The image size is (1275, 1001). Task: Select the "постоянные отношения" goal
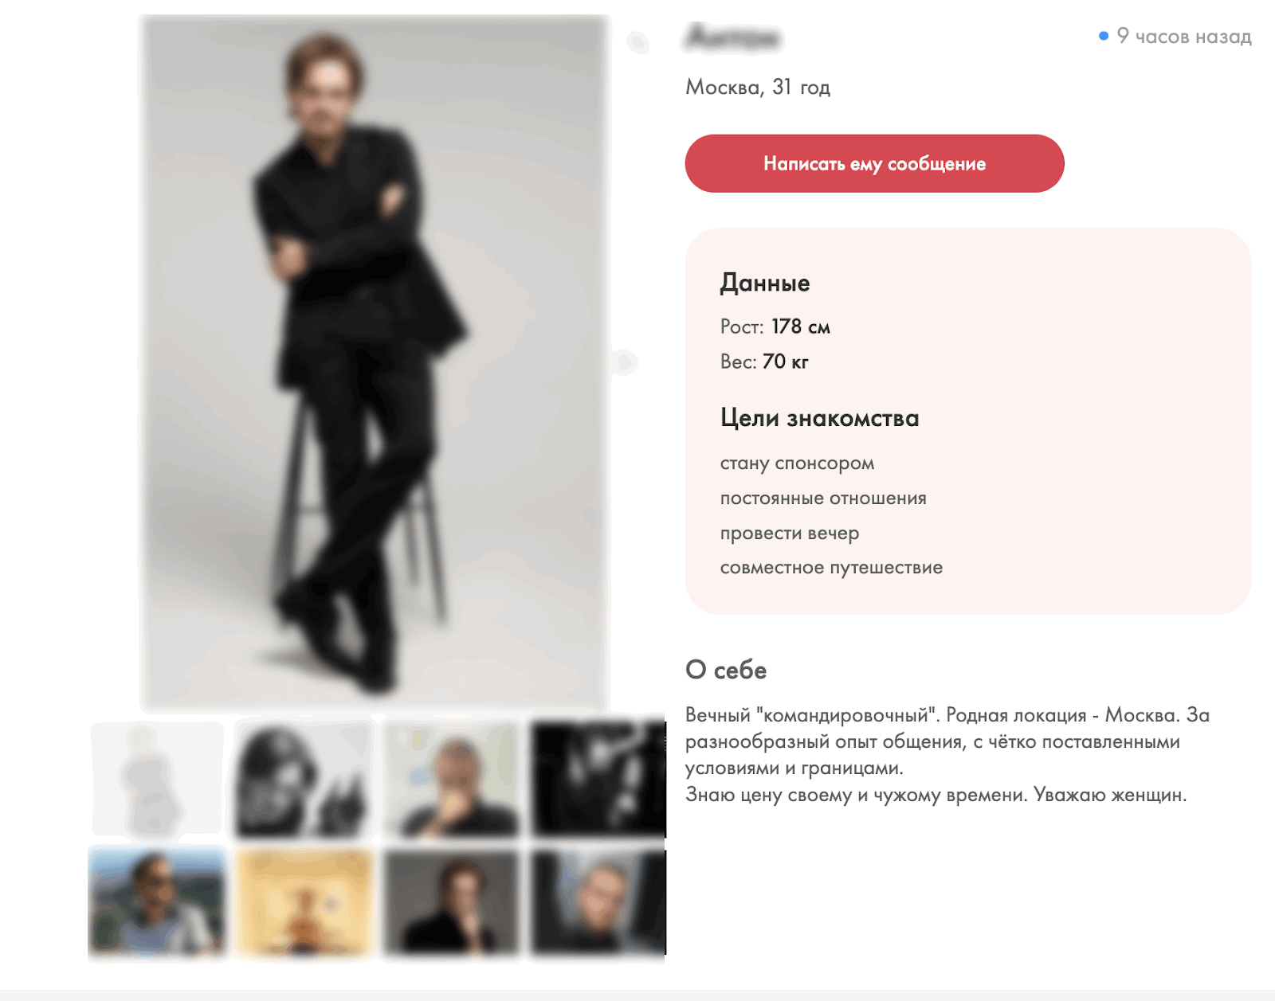pyautogui.click(x=823, y=499)
